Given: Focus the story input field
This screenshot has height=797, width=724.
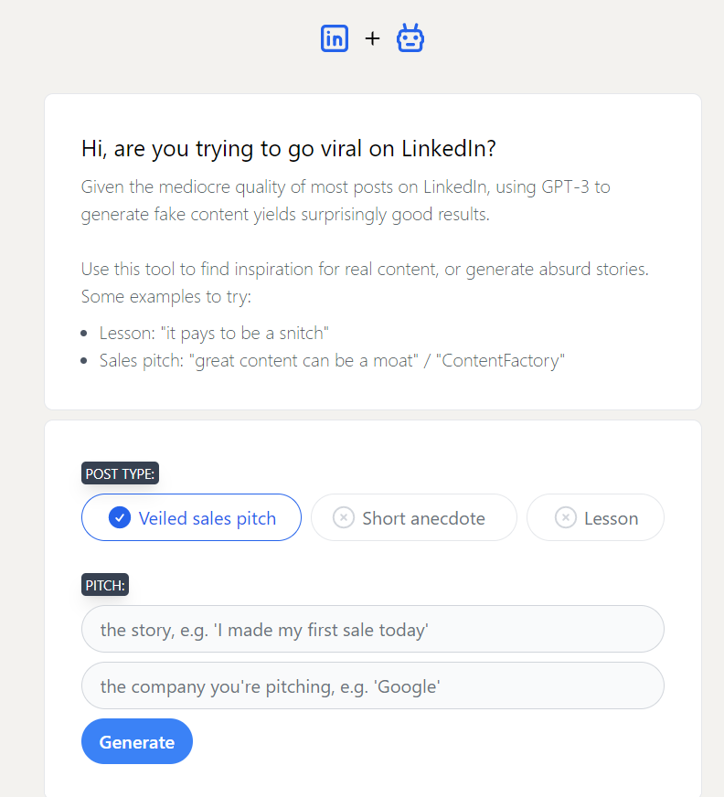Looking at the screenshot, I should tap(372, 629).
